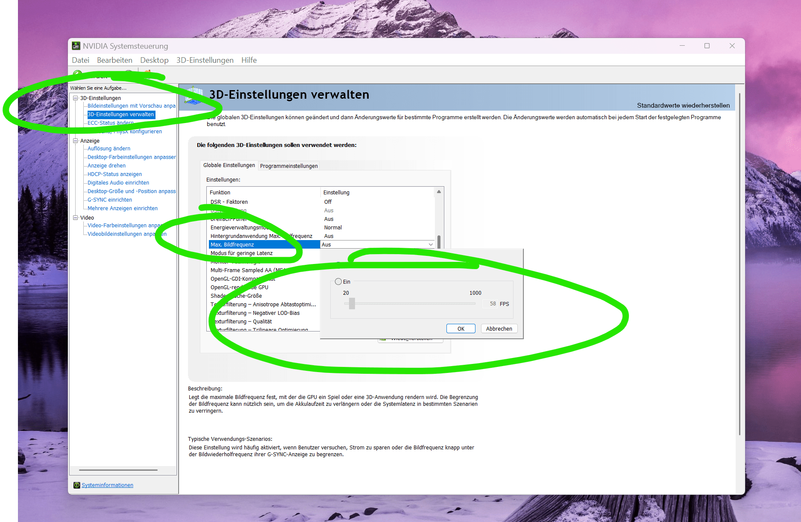Open Bildeinstellungen mit Vorschau anpassen
This screenshot has height=522, width=801.
(132, 106)
